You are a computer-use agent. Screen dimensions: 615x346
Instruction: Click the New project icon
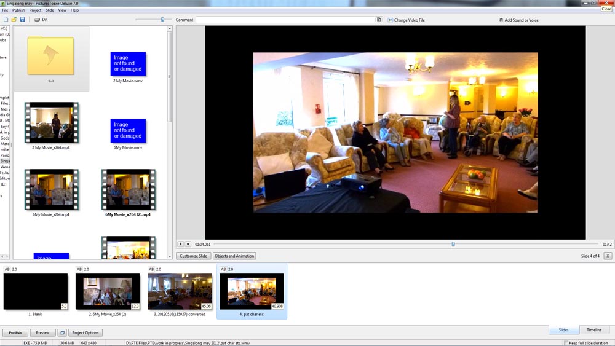click(6, 19)
